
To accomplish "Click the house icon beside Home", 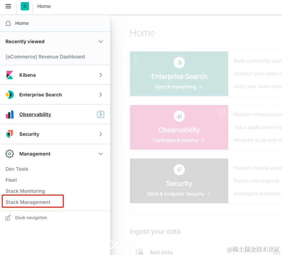I will coord(8,23).
